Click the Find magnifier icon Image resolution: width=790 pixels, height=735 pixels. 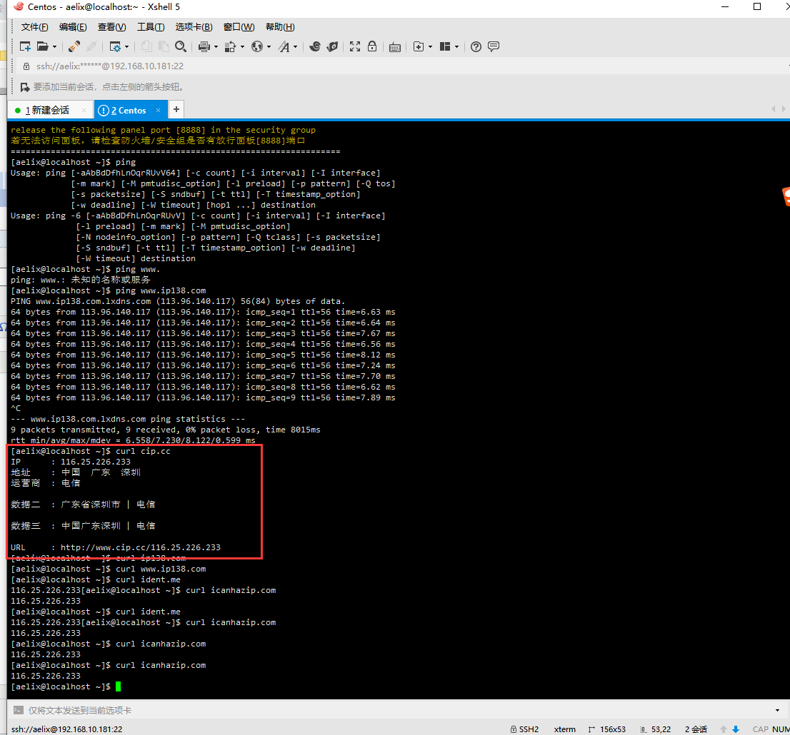181,47
